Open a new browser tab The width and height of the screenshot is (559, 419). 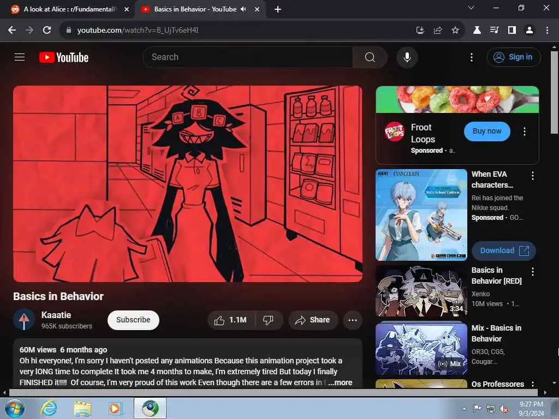278,9
